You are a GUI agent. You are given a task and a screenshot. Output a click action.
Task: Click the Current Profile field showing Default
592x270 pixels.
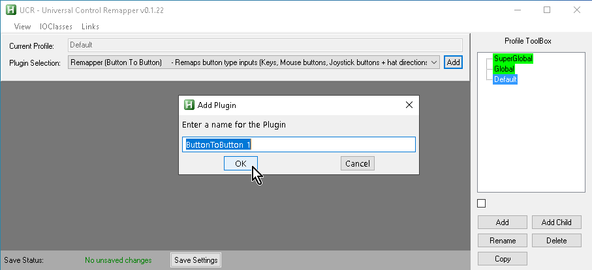point(265,45)
